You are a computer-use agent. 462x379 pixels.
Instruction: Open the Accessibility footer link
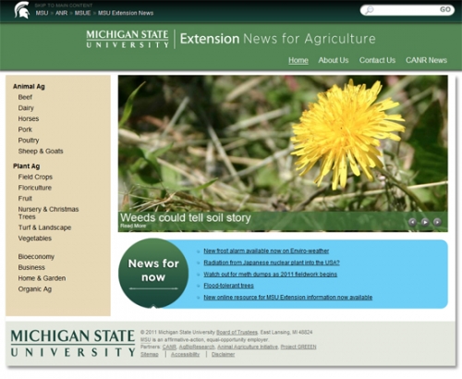[185, 354]
